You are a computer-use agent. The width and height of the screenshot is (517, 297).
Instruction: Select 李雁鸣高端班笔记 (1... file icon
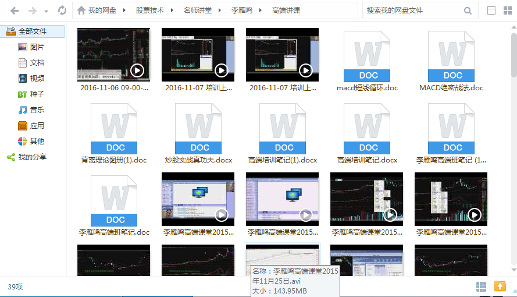[451, 129]
